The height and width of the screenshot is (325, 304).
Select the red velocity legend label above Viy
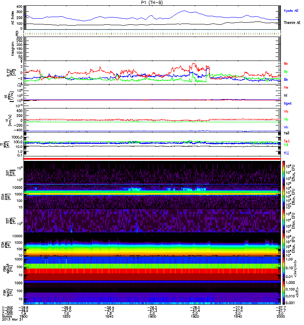point(286,111)
